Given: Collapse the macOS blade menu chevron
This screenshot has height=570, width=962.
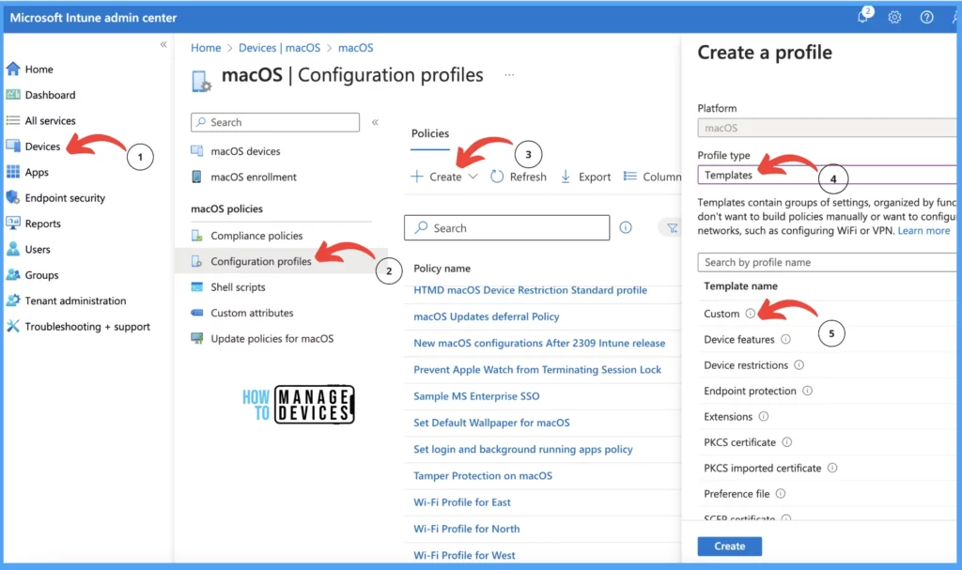Looking at the screenshot, I should pyautogui.click(x=375, y=122).
